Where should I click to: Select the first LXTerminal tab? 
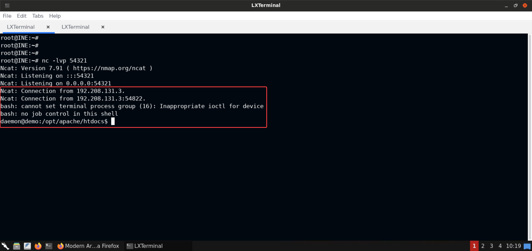pyautogui.click(x=21, y=27)
